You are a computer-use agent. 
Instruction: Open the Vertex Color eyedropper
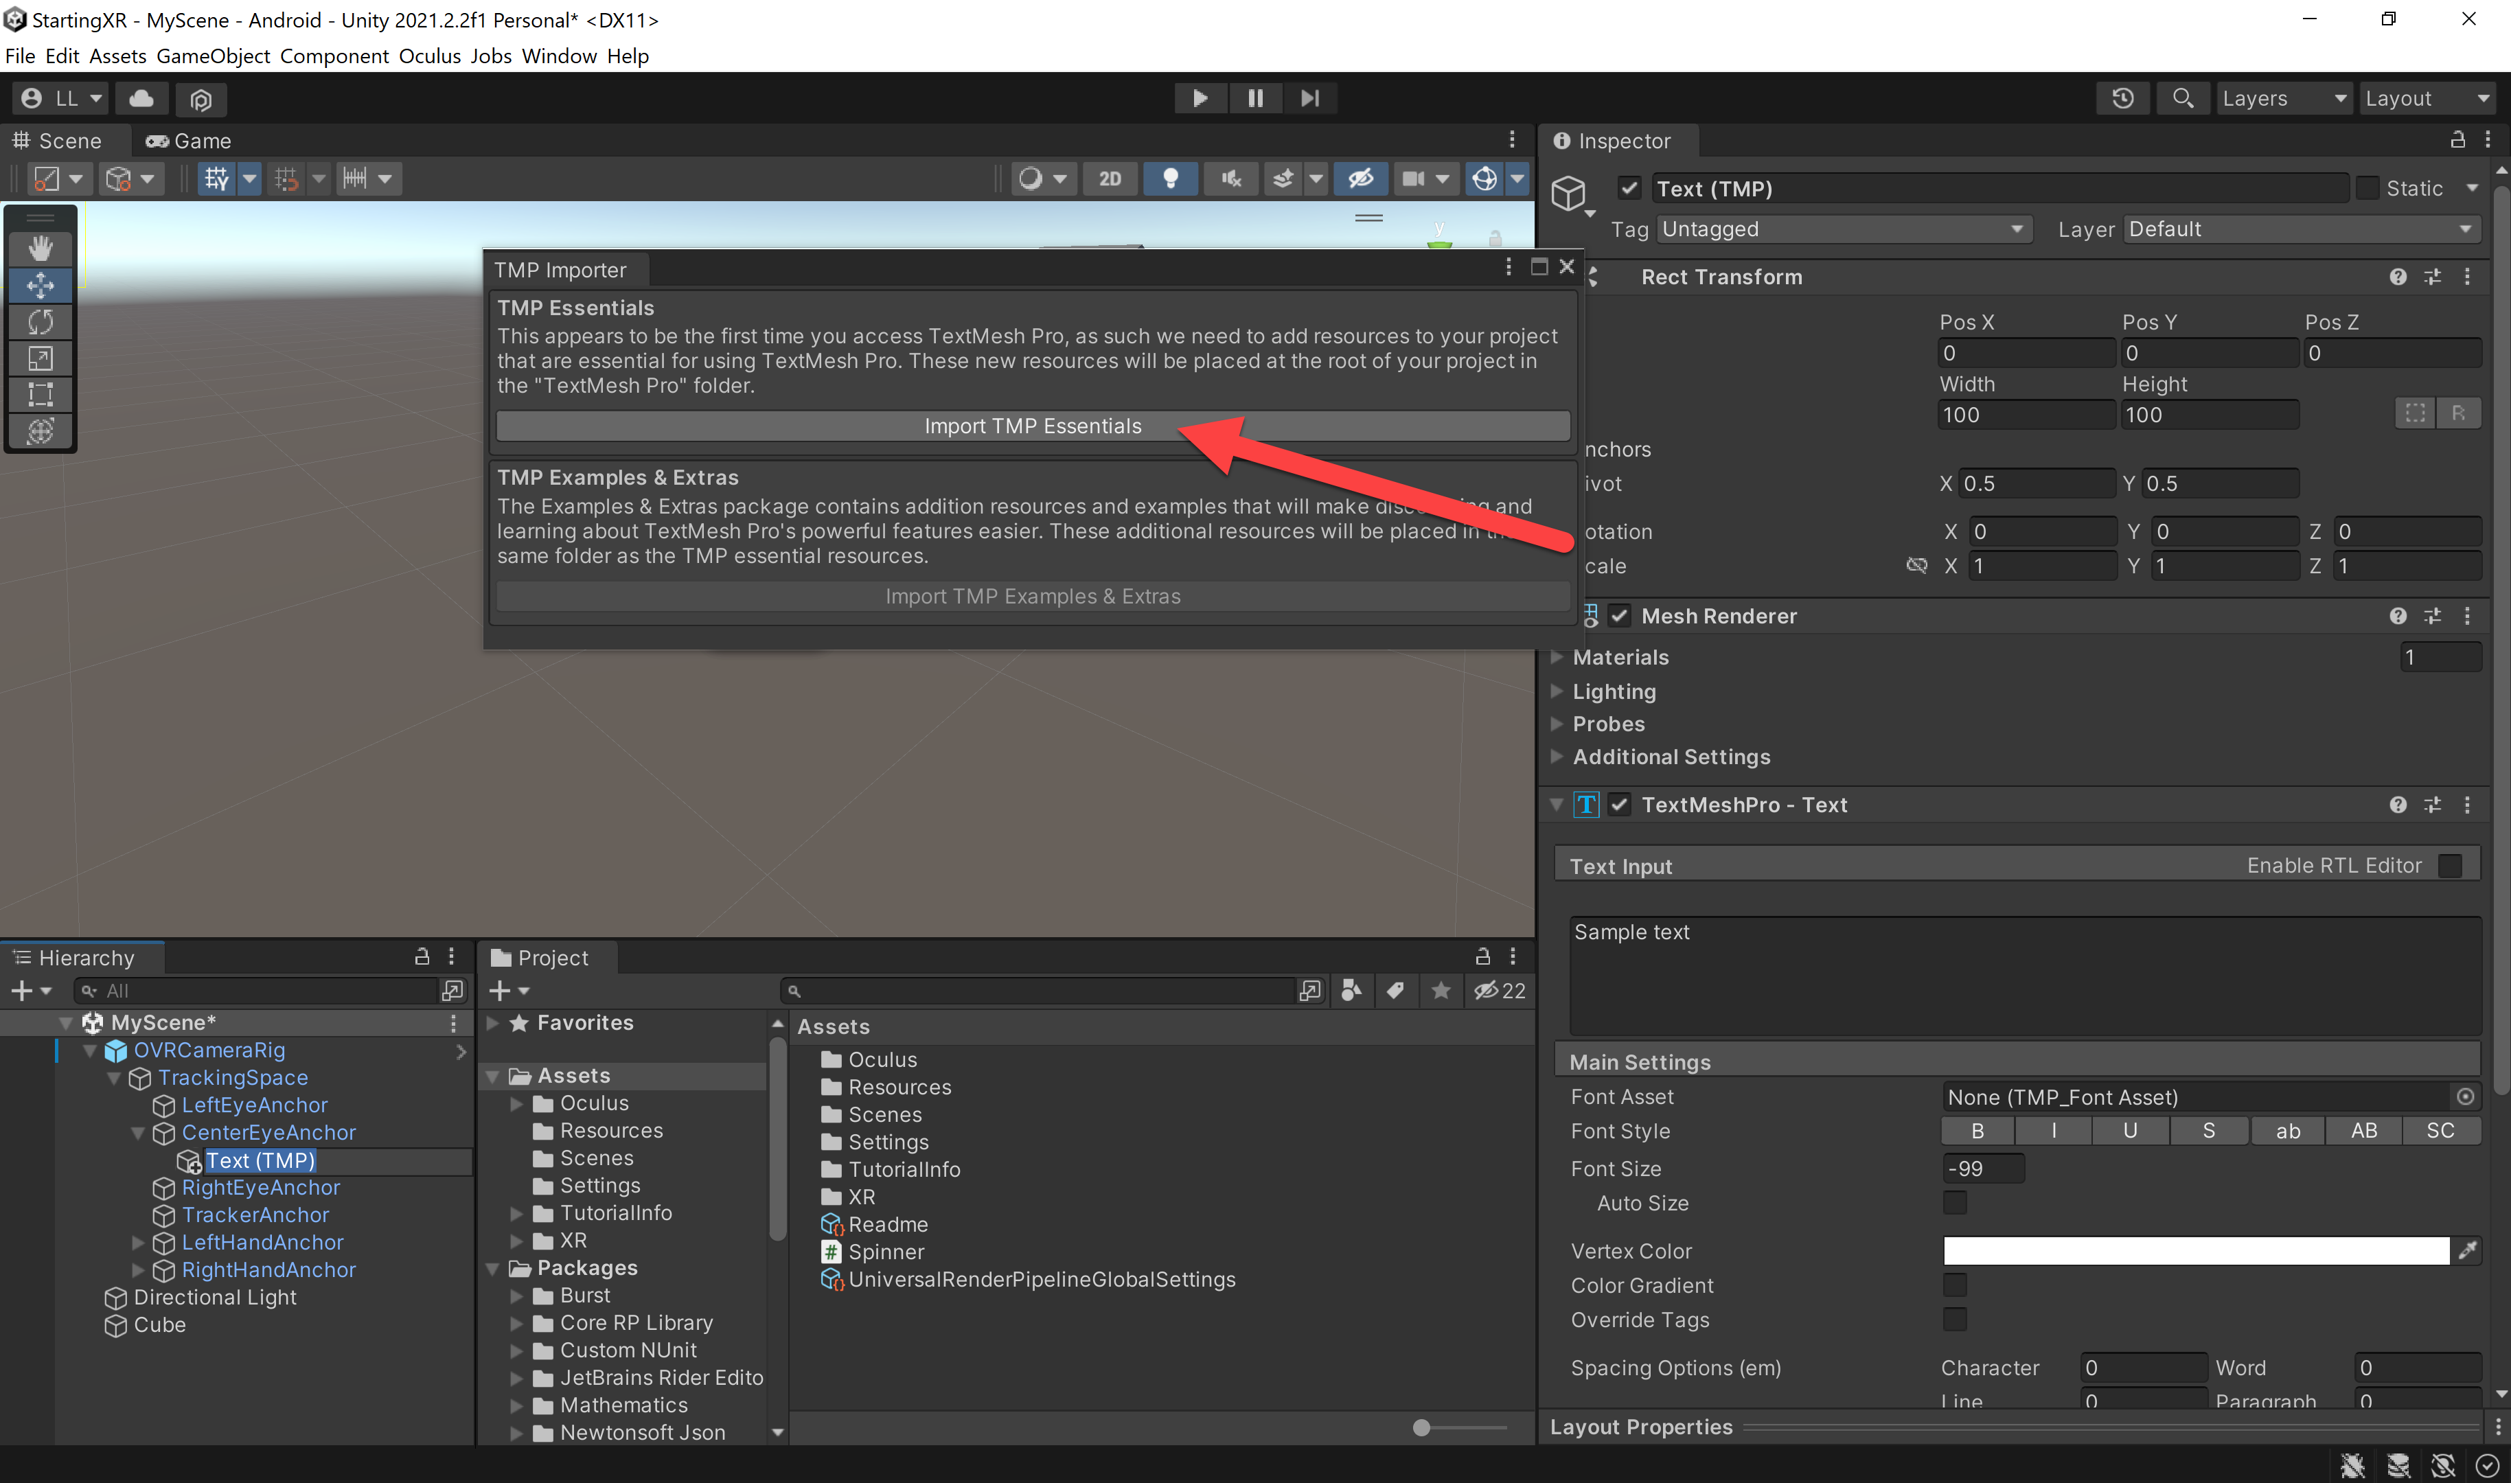pyautogui.click(x=2468, y=1251)
